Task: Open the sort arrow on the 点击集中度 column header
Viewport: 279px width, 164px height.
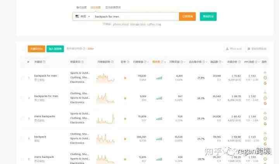Action: pos(207,62)
